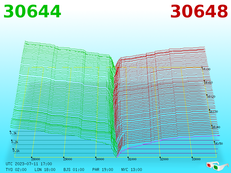Click the 0.3k depth scale label

(13, 133)
